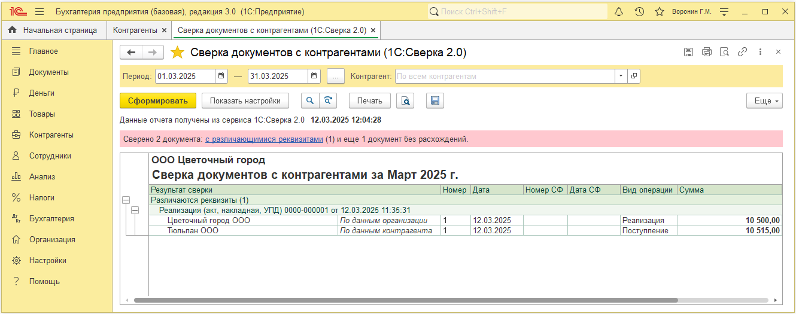Open the Главное section
The image size is (796, 314).
[x=56, y=51]
